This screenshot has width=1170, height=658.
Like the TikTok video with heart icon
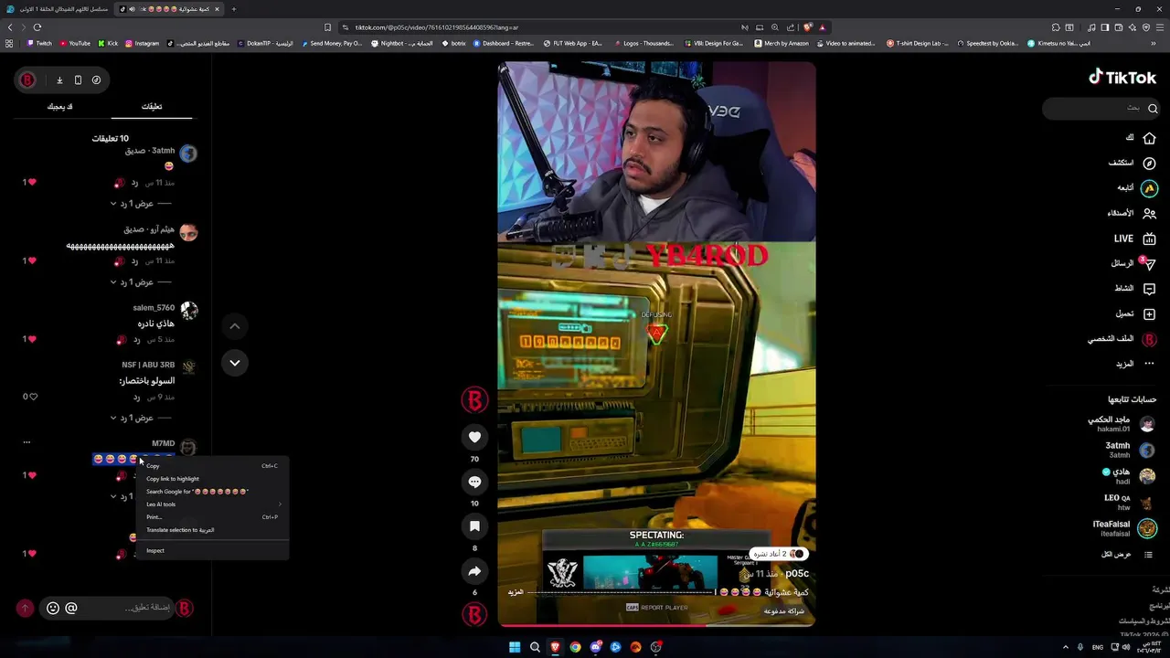click(474, 437)
